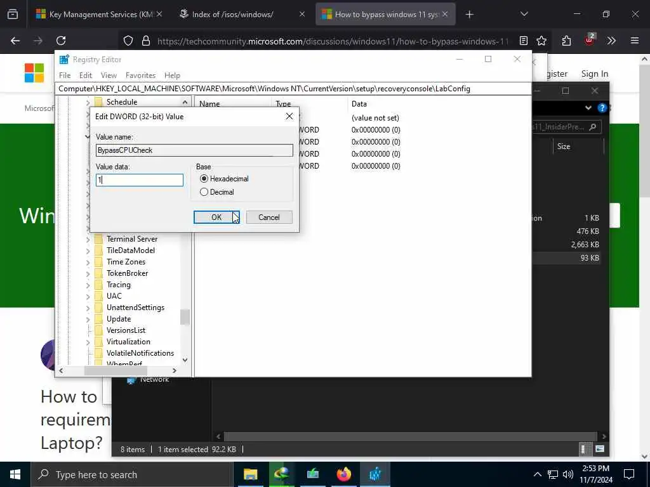Expand the UnattendSettings key
Screen dimensions: 650x487
pos(88,308)
